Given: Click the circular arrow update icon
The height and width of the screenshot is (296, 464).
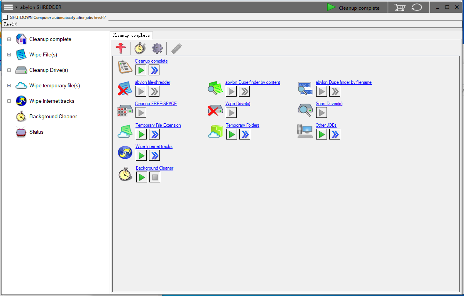Looking at the screenshot, I should (x=417, y=7).
